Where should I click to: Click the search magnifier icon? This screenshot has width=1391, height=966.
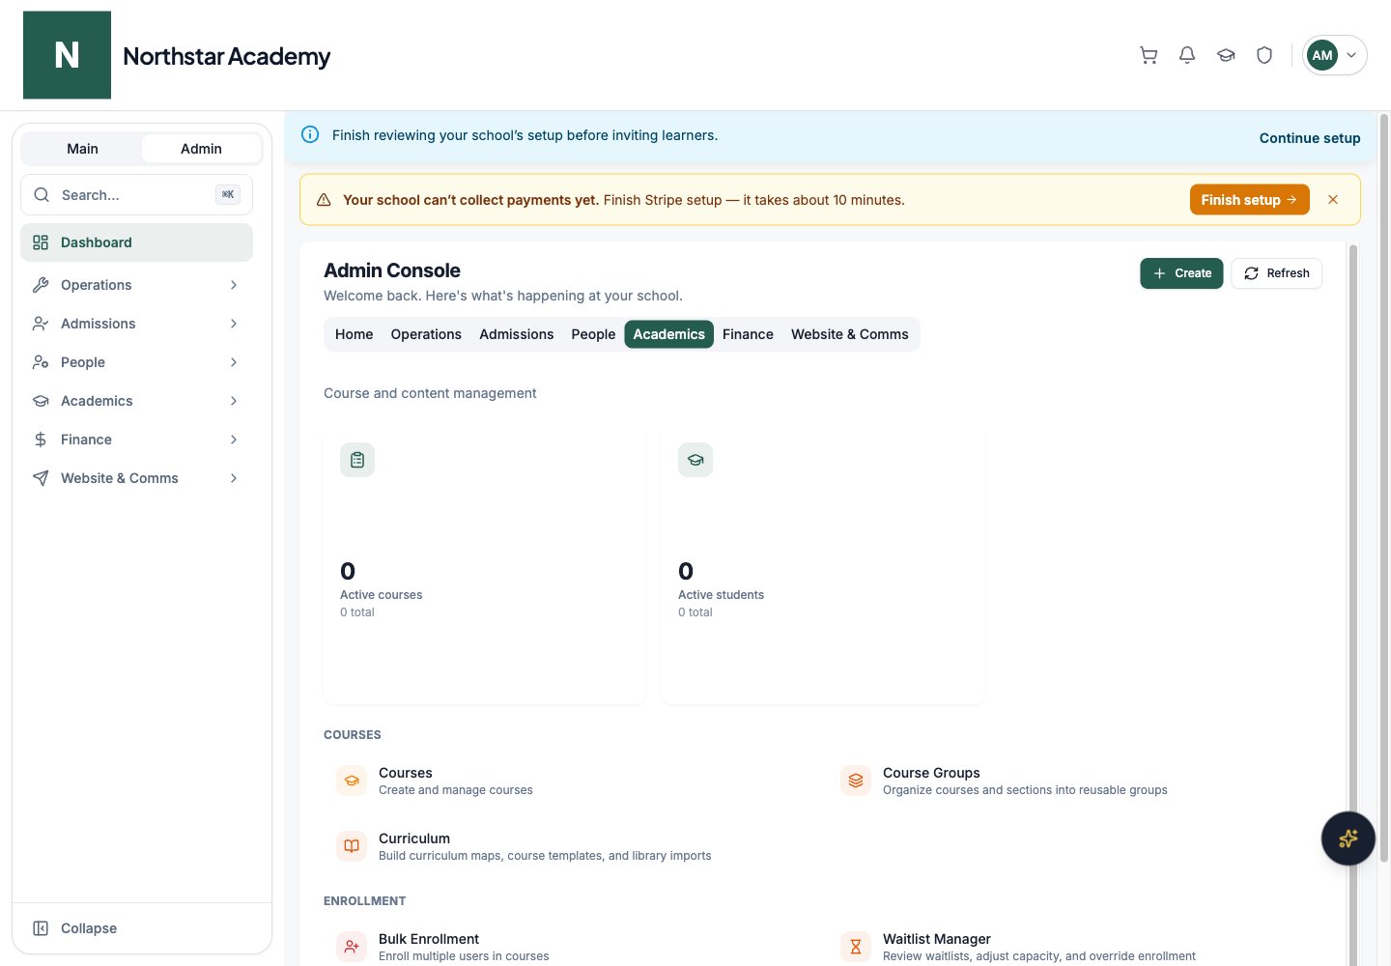pyautogui.click(x=42, y=195)
